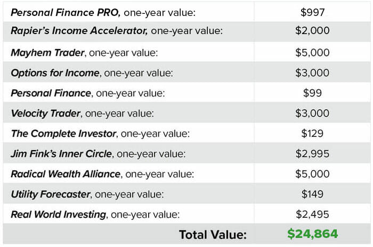Select the Options for Income label
Viewport: 373px width, 247px height.
coord(55,72)
